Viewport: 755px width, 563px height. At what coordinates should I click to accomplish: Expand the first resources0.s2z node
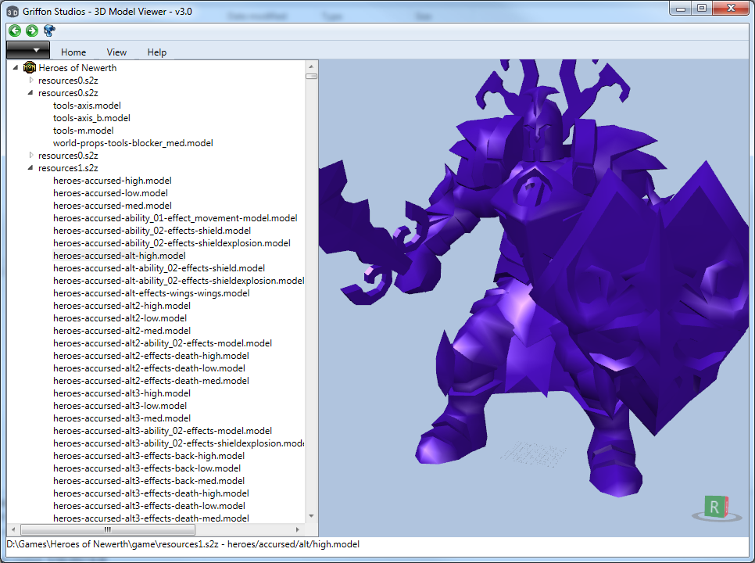30,81
